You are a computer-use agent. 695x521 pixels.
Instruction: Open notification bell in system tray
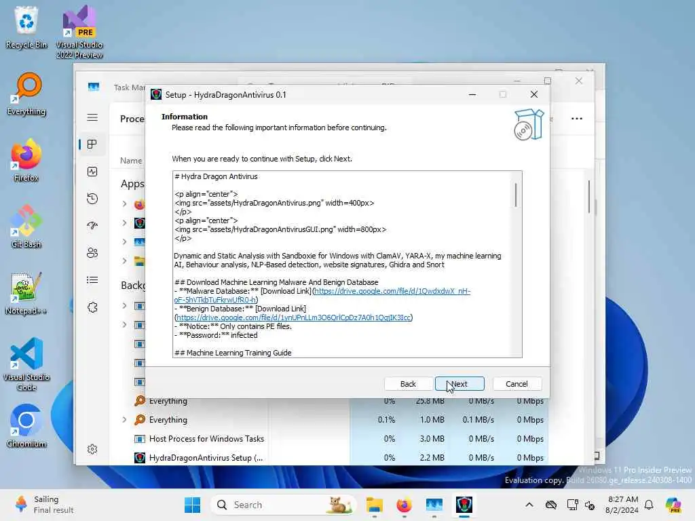[x=649, y=505]
